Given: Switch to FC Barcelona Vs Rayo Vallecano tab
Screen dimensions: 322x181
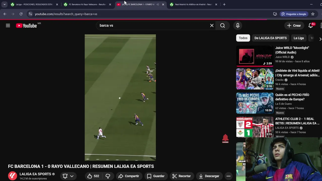Looking at the screenshot, I should (87, 4).
